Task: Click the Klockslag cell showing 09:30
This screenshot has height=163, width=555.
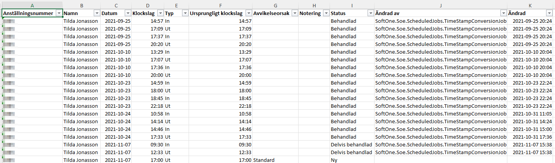Action: 148,144
